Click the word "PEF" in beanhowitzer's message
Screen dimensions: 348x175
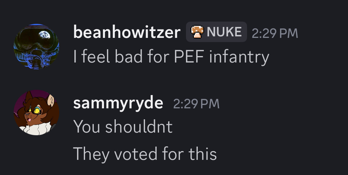[x=186, y=57]
